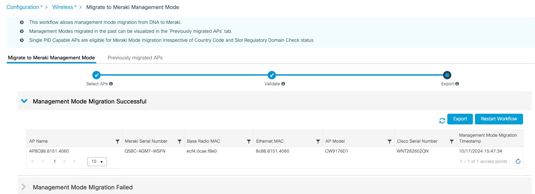Image resolution: width=535 pixels, height=194 pixels.
Task: Go to last page of table
Action: (x=75, y=162)
